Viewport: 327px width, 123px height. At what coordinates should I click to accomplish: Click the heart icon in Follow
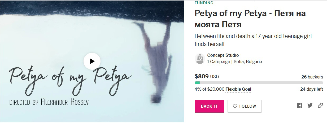[x=235, y=106]
